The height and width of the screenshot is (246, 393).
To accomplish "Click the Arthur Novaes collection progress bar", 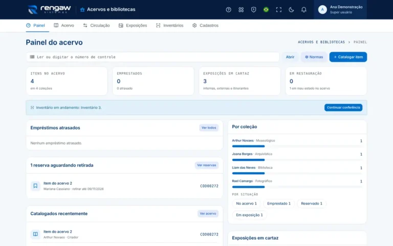I will [x=297, y=146].
